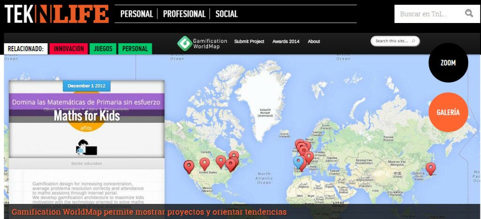The width and height of the screenshot is (481, 219).
Task: Open the Awards 2014 page link
Action: [286, 41]
